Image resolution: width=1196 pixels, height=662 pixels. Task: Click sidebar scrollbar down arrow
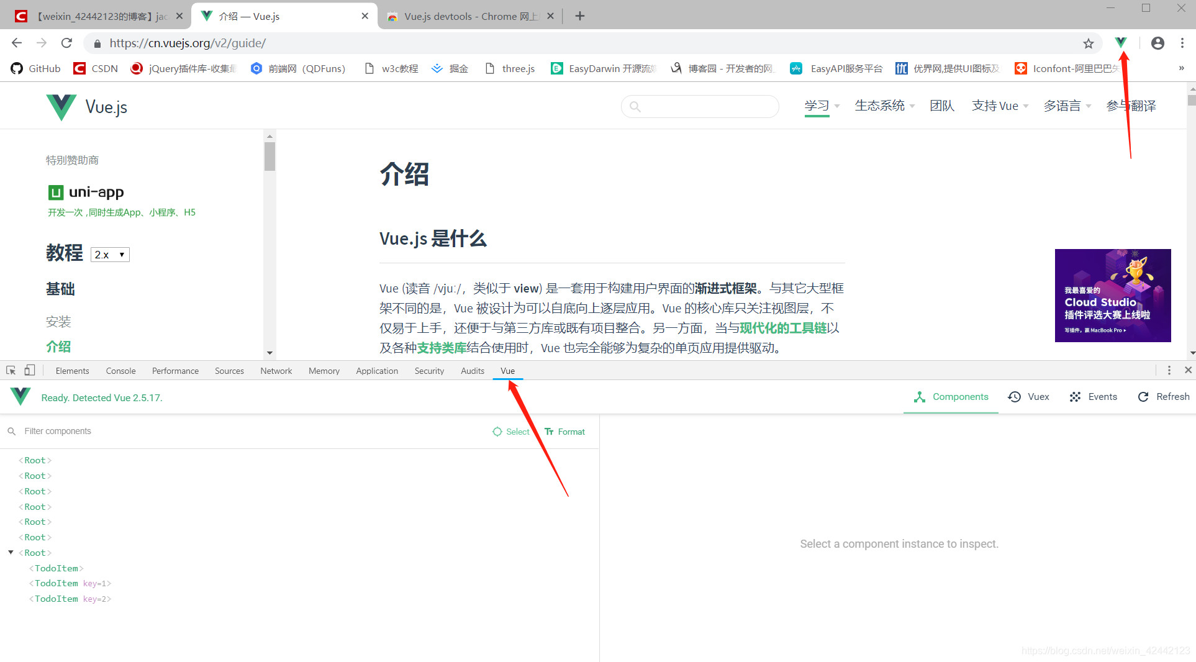(x=270, y=353)
